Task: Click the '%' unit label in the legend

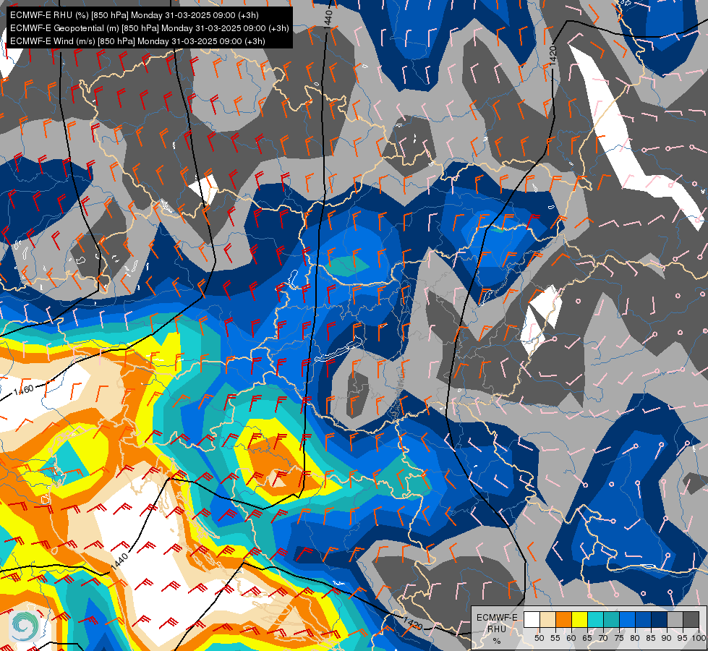Action: [x=497, y=641]
